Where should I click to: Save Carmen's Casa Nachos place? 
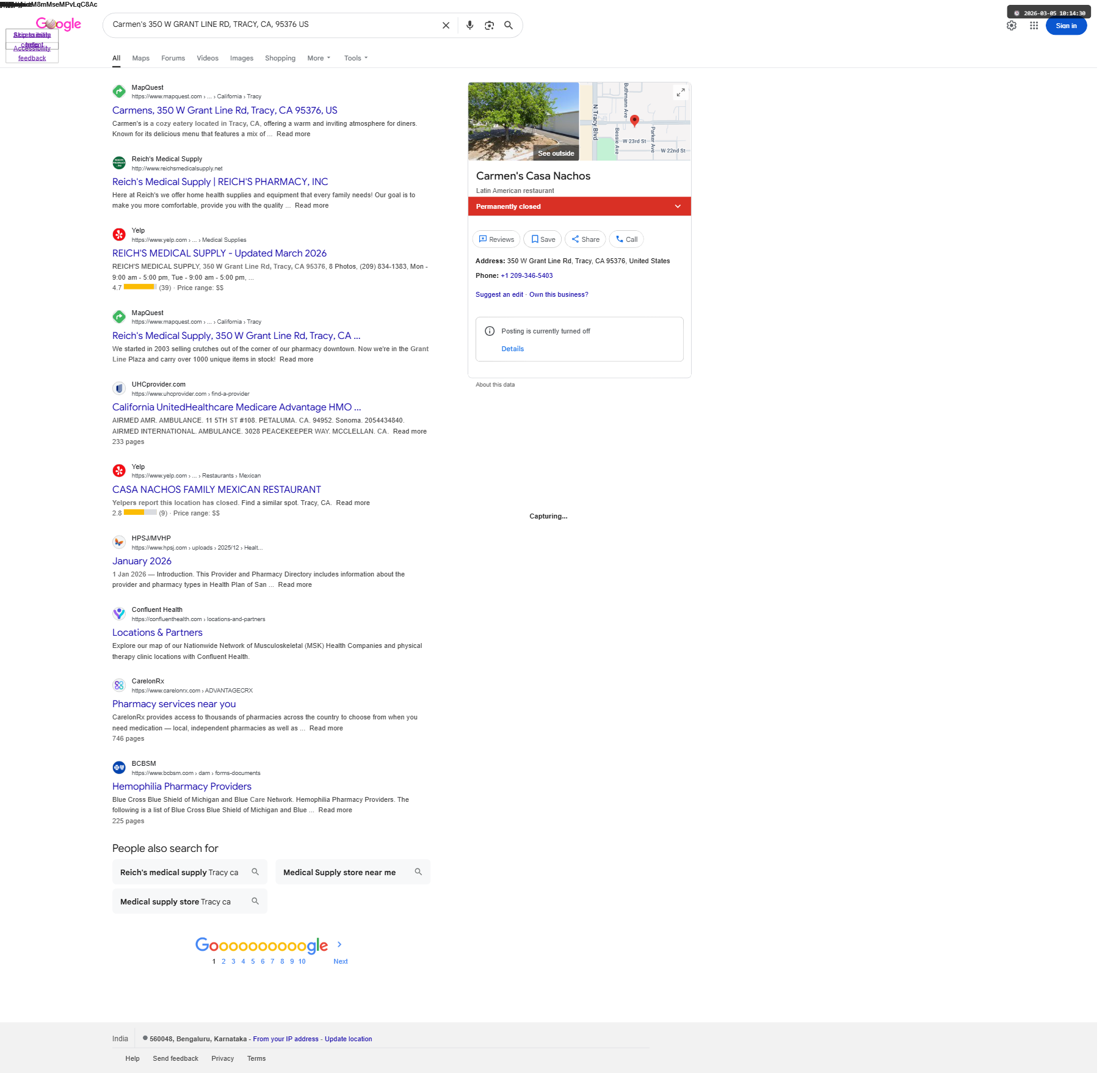pos(543,239)
